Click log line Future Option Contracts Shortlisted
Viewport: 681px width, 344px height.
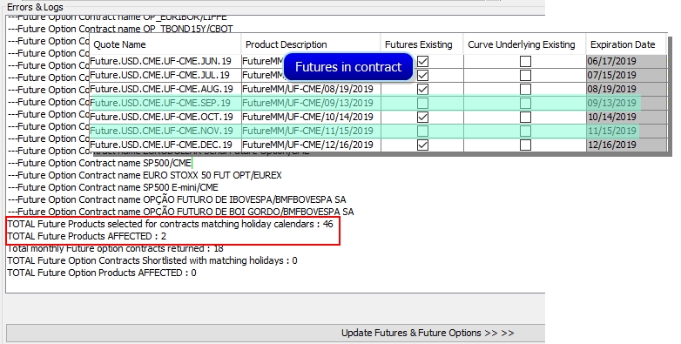click(152, 260)
